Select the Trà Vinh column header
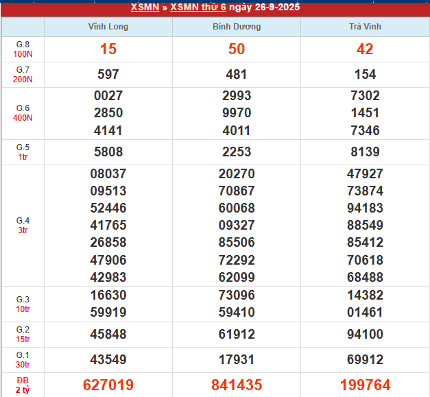The height and width of the screenshot is (397, 430). click(x=365, y=27)
